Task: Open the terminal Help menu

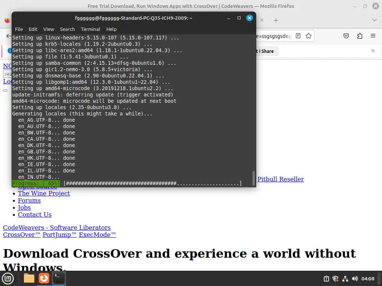Action: [111, 29]
